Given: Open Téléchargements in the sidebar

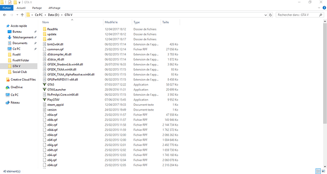Looking at the screenshot, I should click(x=23, y=37).
